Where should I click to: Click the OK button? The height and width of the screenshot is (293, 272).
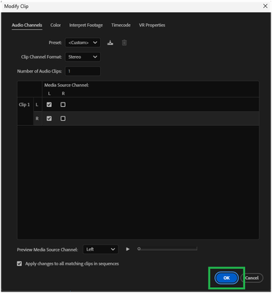(227, 278)
